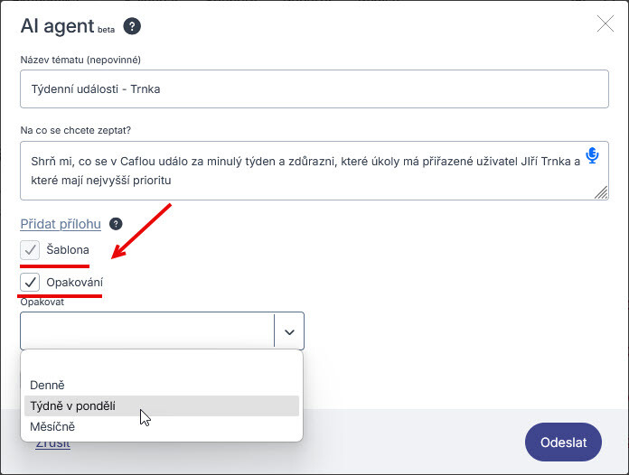Open the help icon next to Přidat přílohu
629x475 pixels.
tap(116, 224)
